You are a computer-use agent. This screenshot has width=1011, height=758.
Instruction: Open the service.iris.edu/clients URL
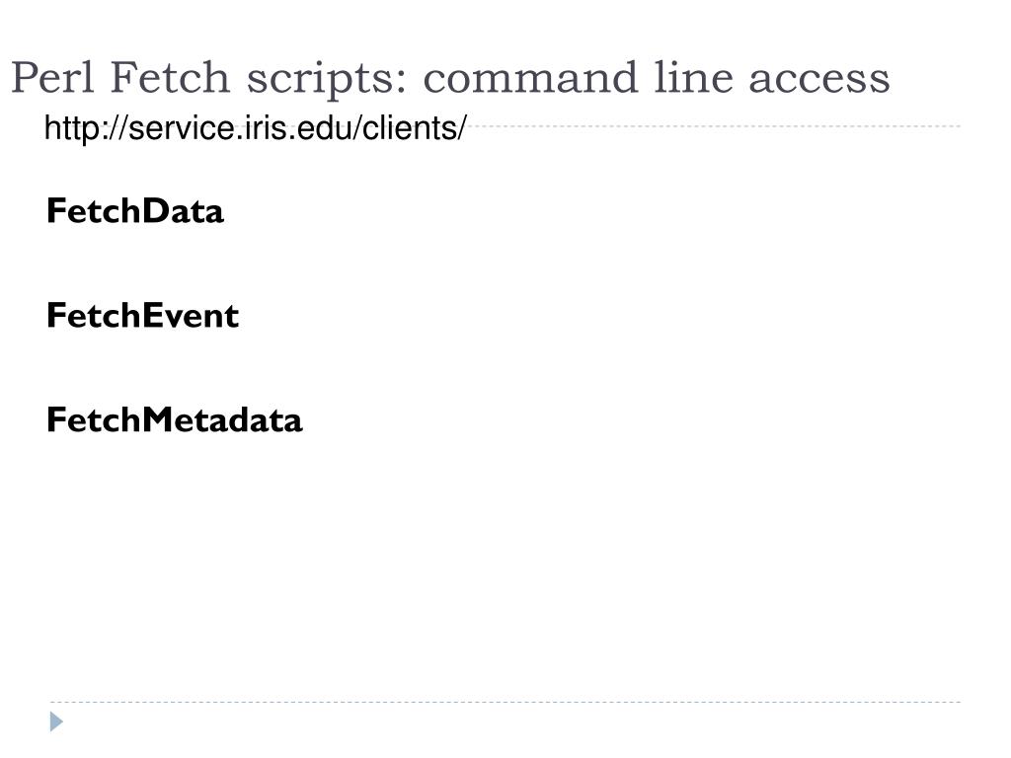point(256,127)
